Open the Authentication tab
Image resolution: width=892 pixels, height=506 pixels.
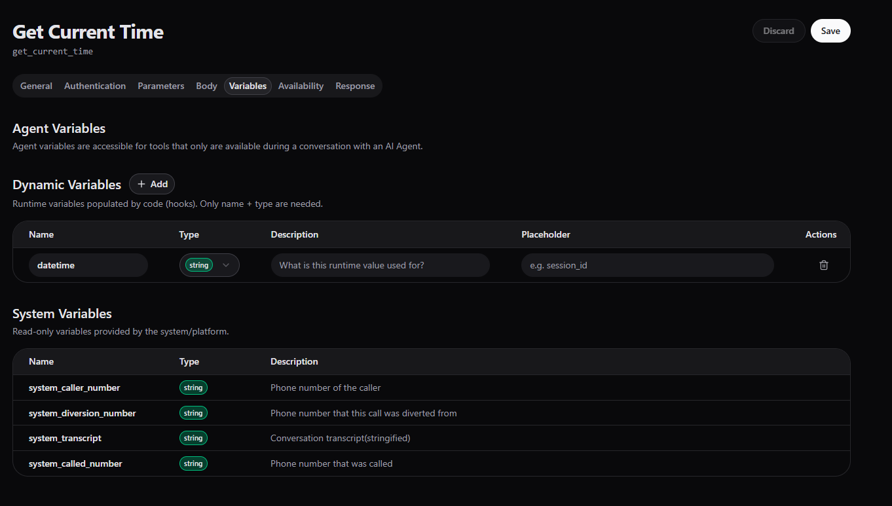(x=95, y=86)
